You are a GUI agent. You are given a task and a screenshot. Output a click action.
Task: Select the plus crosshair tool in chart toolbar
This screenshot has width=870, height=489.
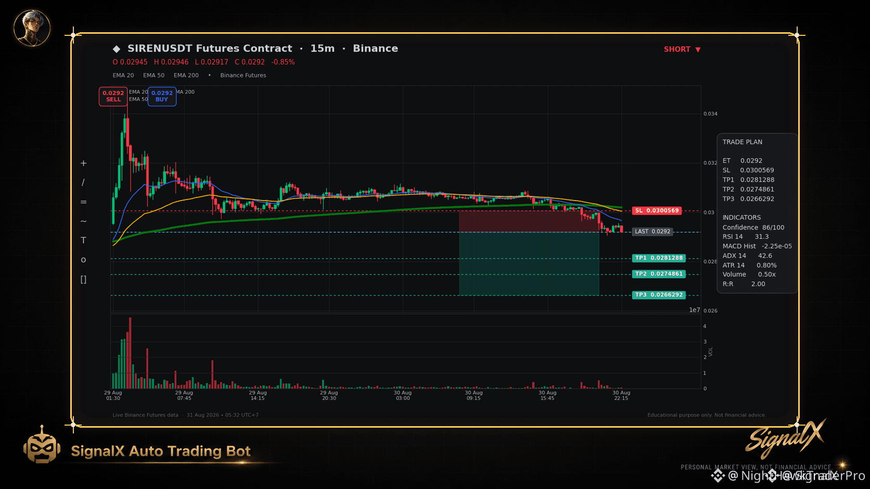tap(83, 163)
